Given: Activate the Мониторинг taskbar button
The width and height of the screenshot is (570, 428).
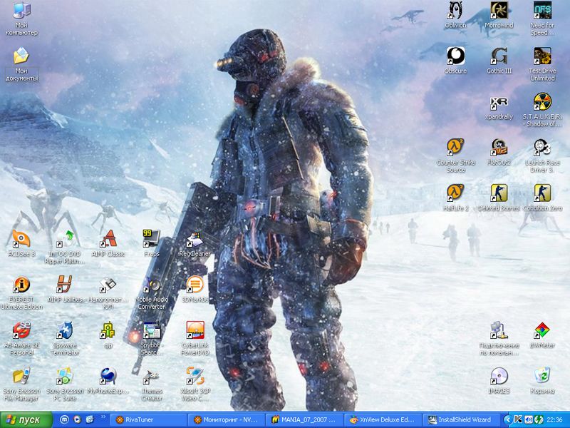Looking at the screenshot, I should pyautogui.click(x=226, y=420).
